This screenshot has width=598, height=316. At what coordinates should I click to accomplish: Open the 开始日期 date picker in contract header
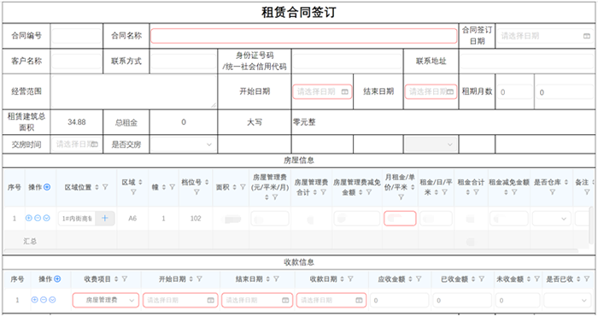[x=322, y=91]
